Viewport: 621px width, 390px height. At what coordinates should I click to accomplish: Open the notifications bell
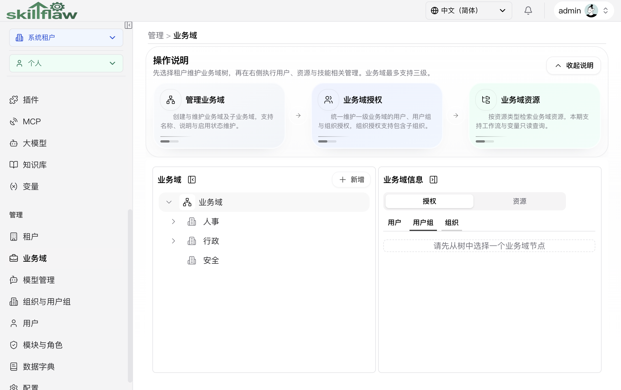pos(528,11)
